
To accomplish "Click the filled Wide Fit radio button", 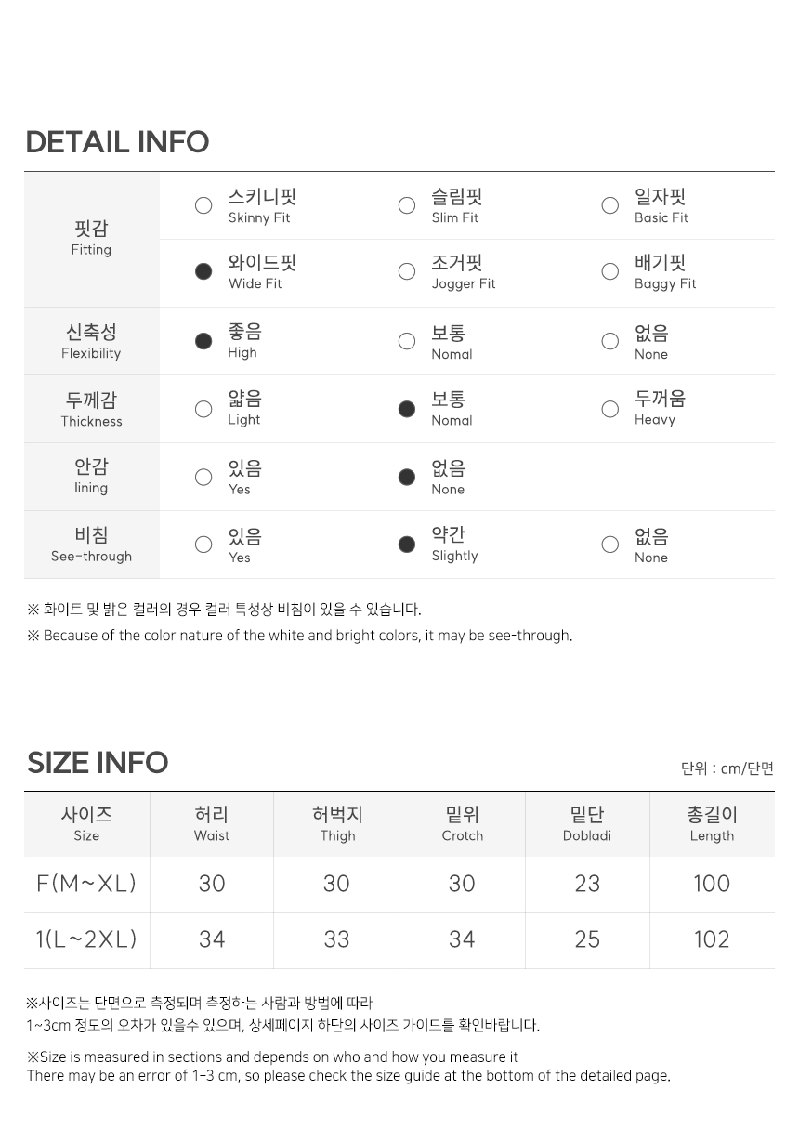I will tap(203, 271).
